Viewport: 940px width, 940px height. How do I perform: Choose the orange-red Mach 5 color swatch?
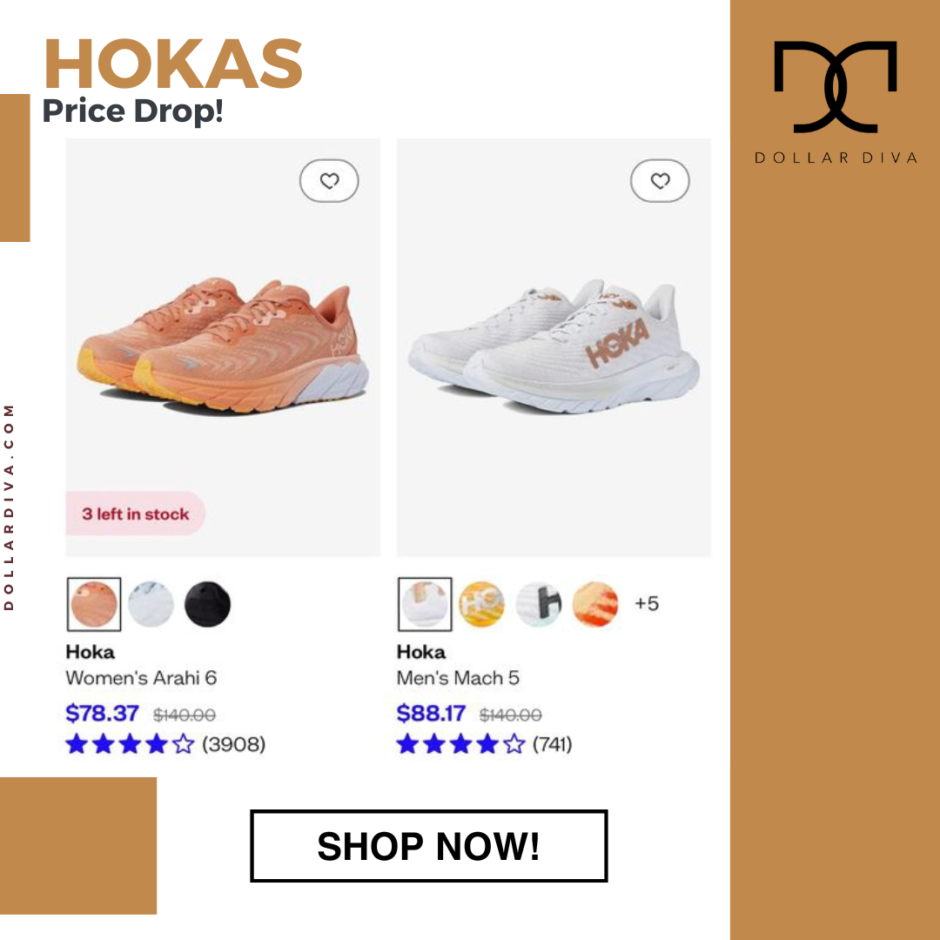[595, 604]
